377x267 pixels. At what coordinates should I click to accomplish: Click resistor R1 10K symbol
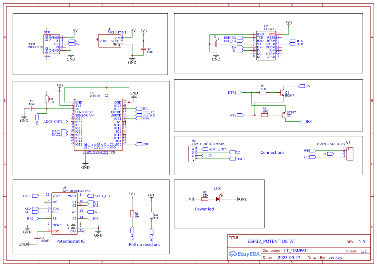263,92
